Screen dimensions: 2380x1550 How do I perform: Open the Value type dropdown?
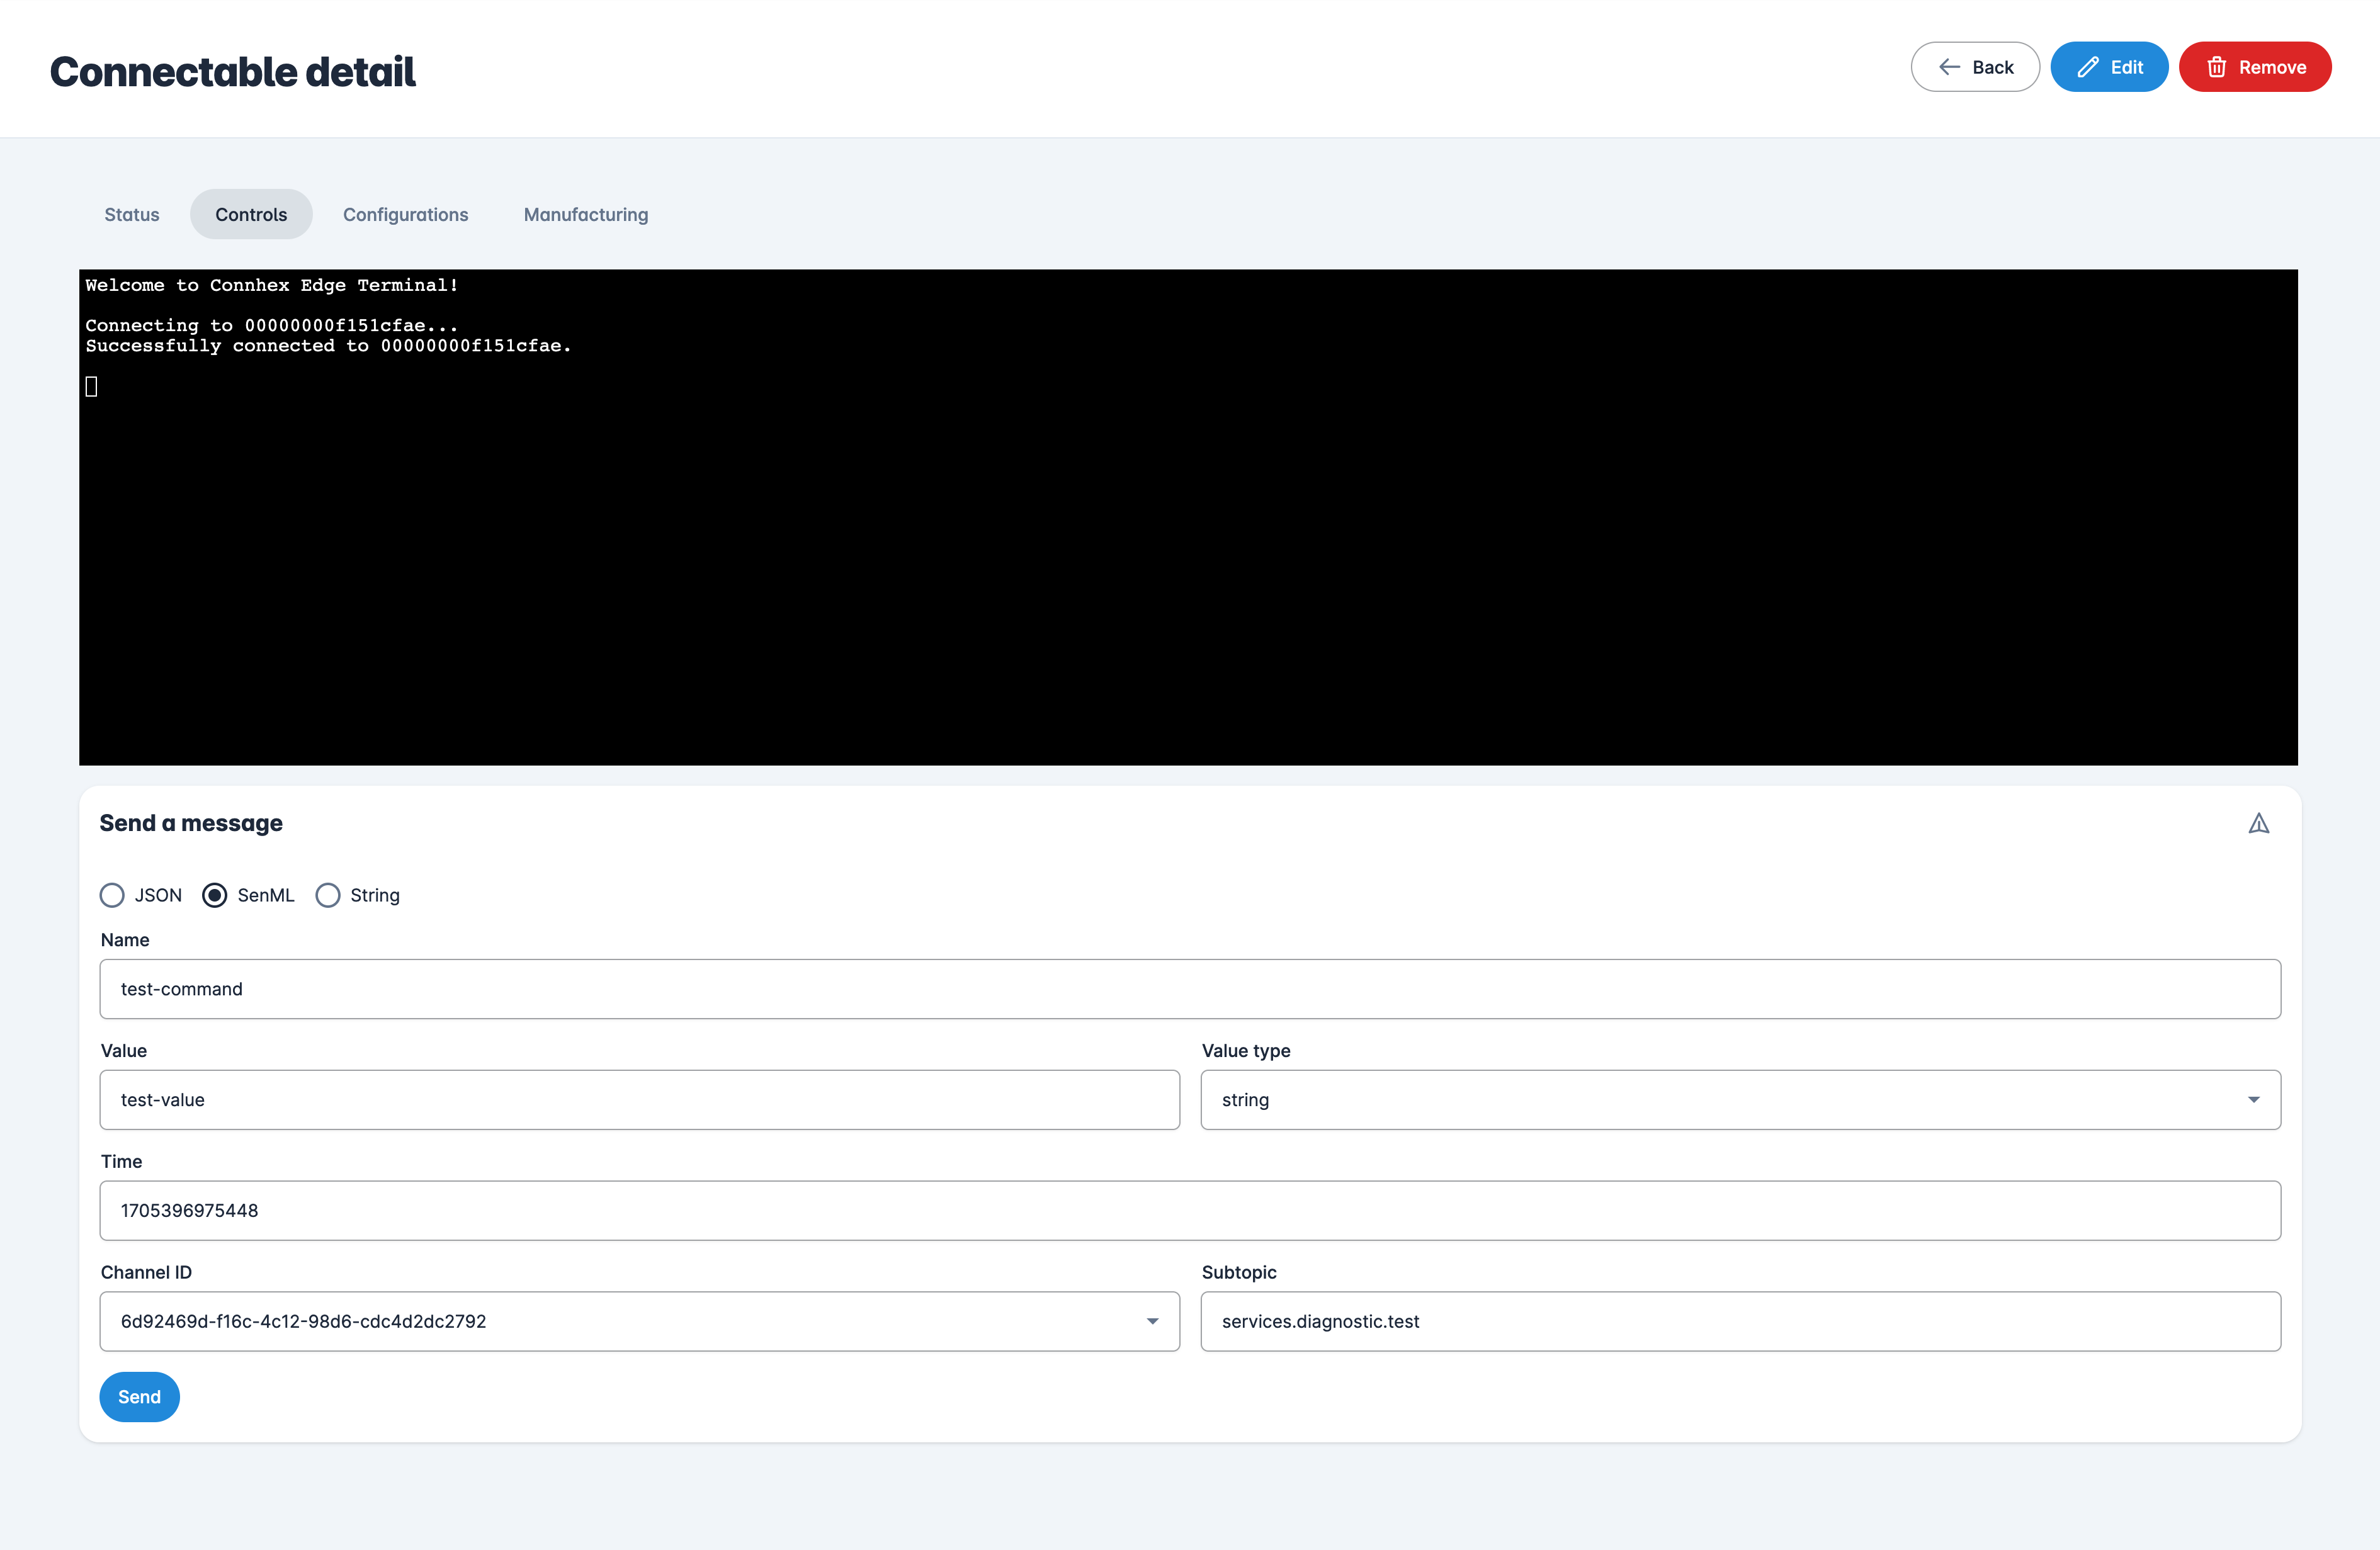tap(2254, 1099)
